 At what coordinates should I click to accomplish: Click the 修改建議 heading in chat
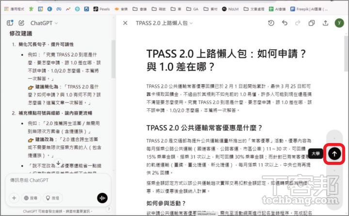click(x=21, y=33)
